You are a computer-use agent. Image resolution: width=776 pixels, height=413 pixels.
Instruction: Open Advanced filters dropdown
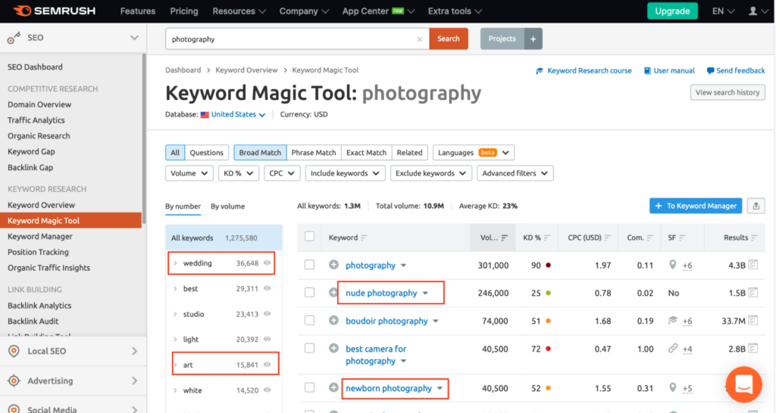point(515,173)
